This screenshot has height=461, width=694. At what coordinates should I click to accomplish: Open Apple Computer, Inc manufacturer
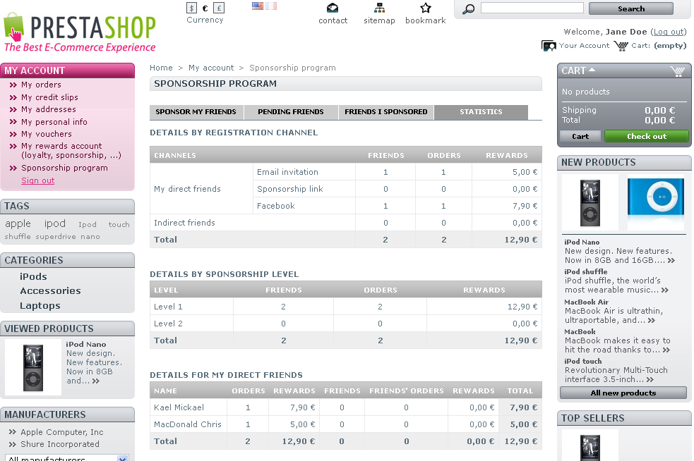(x=62, y=432)
